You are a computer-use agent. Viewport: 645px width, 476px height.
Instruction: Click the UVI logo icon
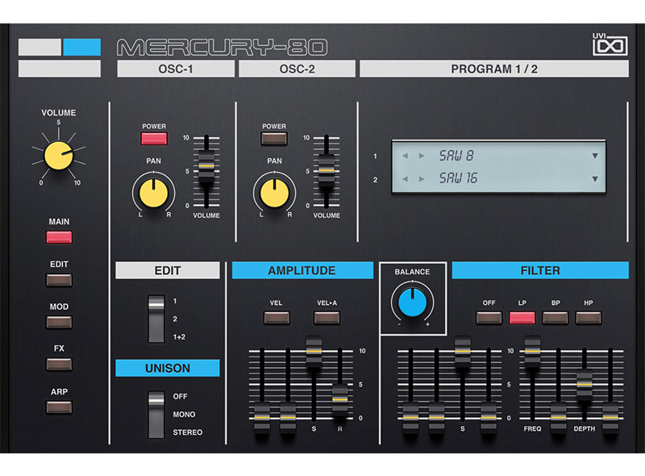coord(610,44)
